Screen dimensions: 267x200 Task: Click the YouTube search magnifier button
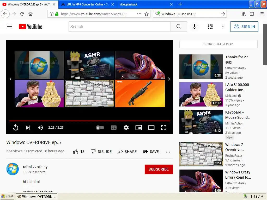(x=179, y=27)
